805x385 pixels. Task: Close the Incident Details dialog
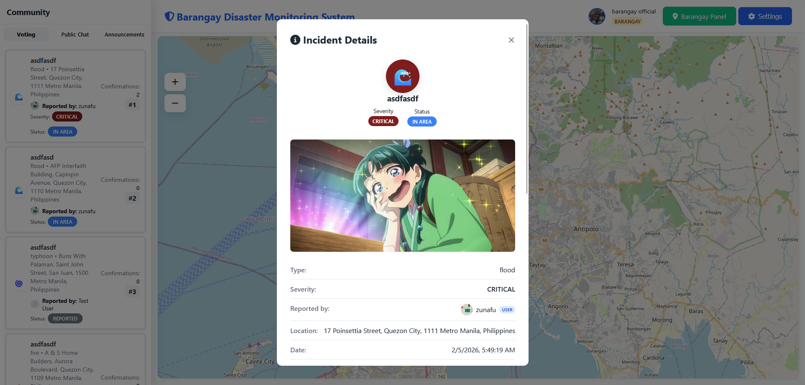pos(511,40)
